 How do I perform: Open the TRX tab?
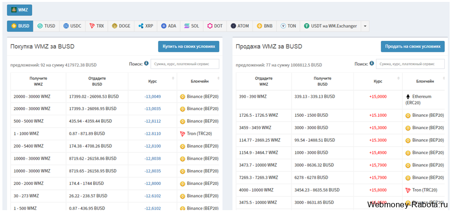(x=97, y=26)
